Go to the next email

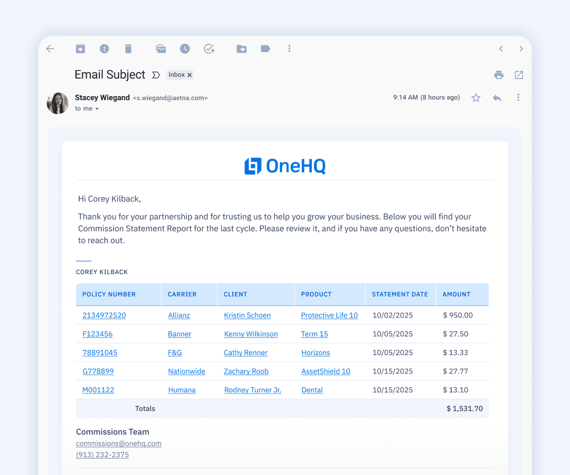point(520,49)
